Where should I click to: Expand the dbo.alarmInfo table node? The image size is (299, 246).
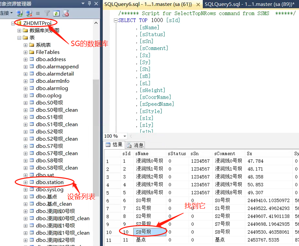pos(26,81)
